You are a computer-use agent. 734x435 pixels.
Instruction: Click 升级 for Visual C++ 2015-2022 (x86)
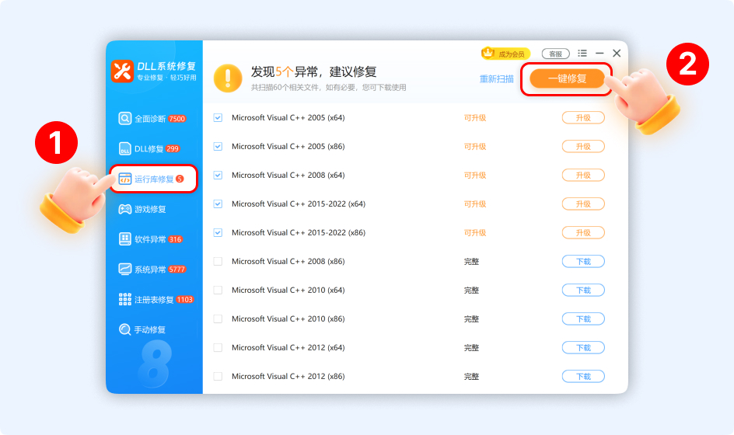(x=583, y=232)
